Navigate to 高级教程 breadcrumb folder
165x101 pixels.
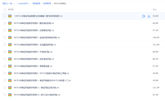click(36, 4)
